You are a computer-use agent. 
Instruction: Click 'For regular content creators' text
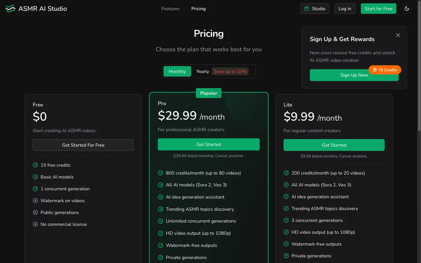(312, 131)
